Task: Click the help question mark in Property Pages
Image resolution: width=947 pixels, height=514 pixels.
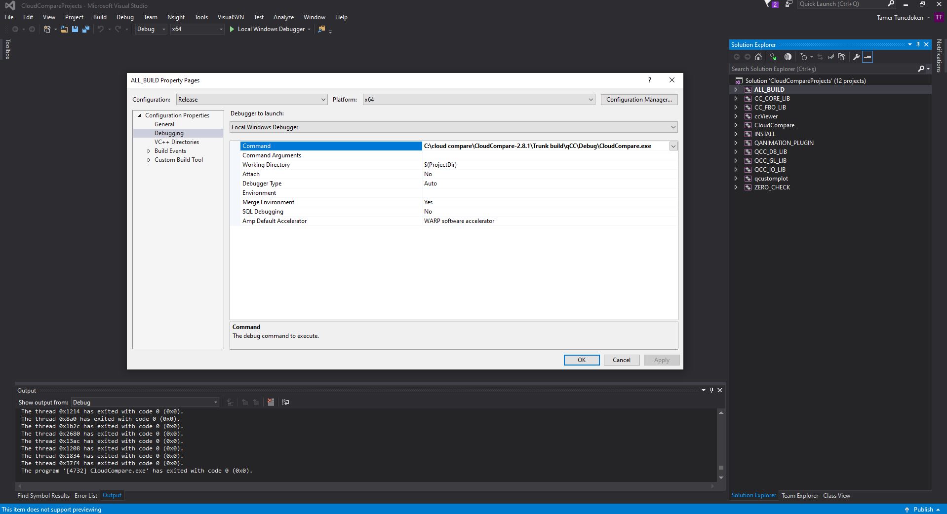Action: pyautogui.click(x=649, y=80)
